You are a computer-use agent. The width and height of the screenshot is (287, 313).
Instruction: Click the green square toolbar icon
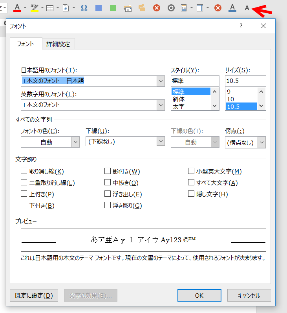pos(113,7)
